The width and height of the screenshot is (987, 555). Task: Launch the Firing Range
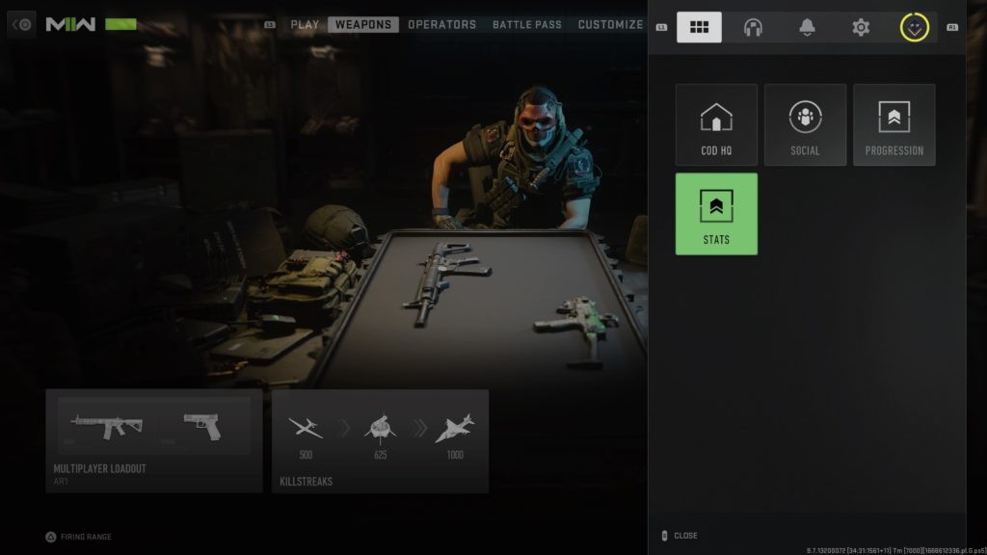pyautogui.click(x=79, y=537)
